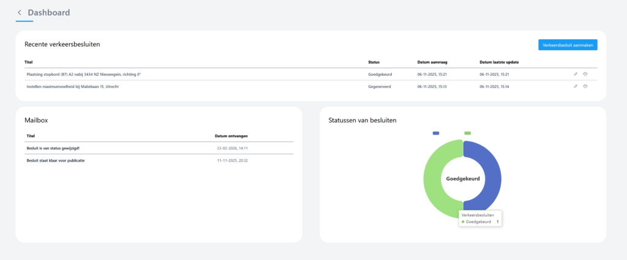The height and width of the screenshot is (260, 627).
Task: Open 'Plaatsing stopbord (B7) A2 nabij 3434 NZ Nieuwegein' row
Action: (x=310, y=74)
